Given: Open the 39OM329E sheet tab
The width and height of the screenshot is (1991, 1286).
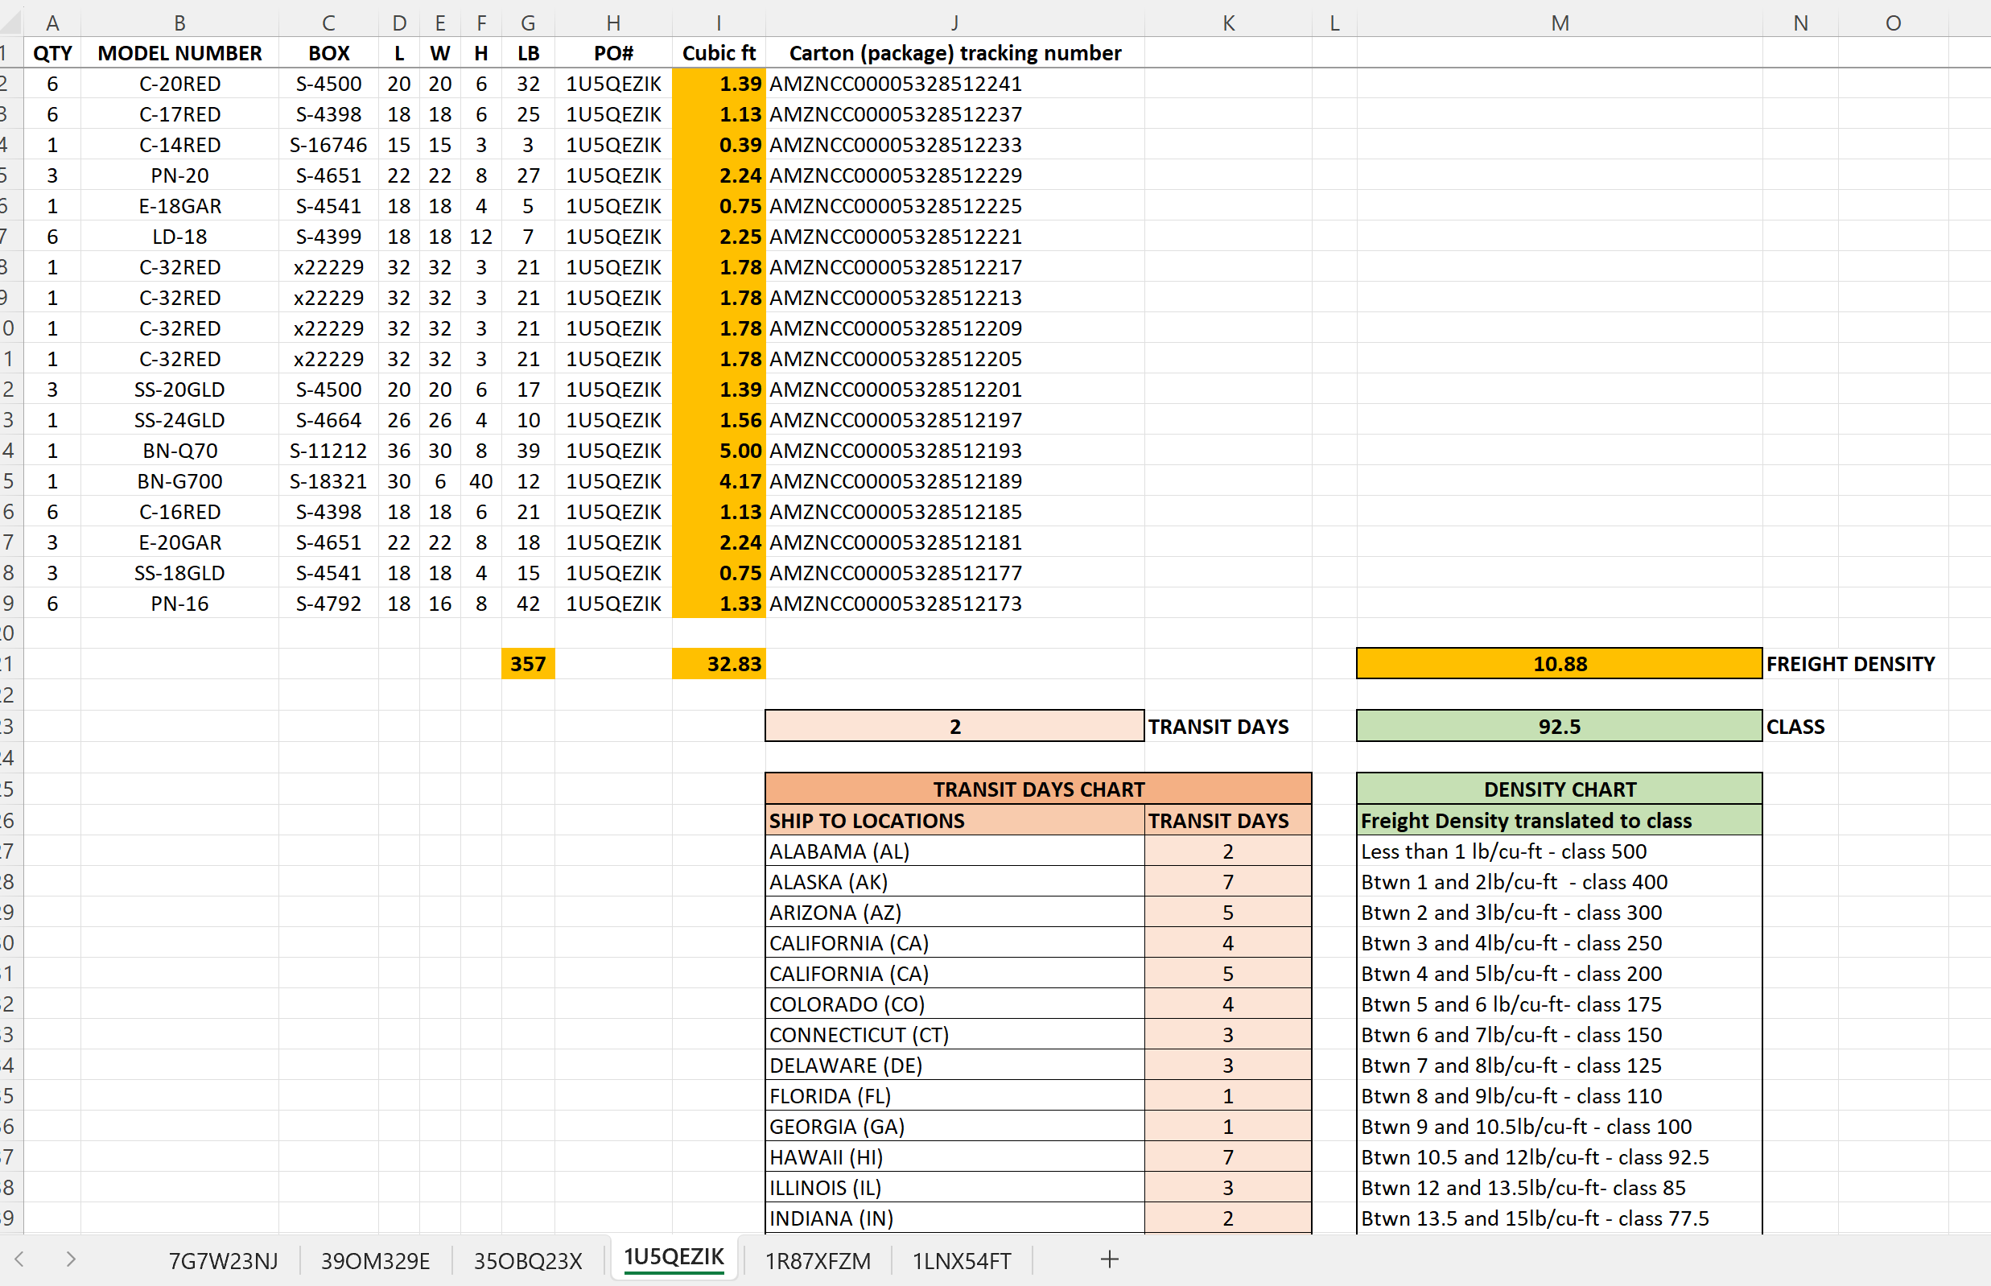Looking at the screenshot, I should (x=375, y=1260).
